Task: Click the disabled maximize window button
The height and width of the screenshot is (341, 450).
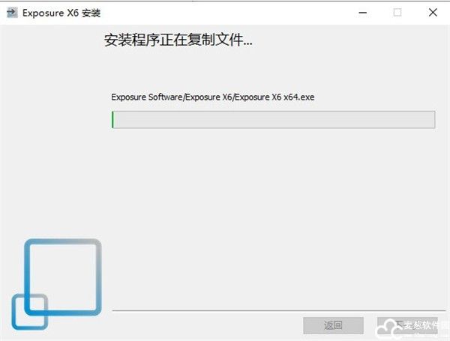Action: (x=397, y=13)
